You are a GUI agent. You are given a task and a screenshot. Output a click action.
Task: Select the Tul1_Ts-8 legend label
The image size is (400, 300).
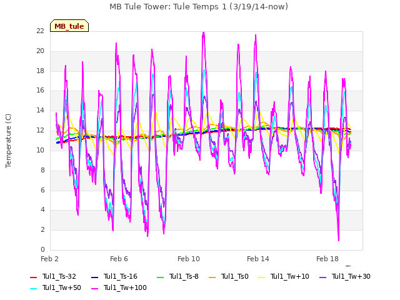(x=184, y=276)
